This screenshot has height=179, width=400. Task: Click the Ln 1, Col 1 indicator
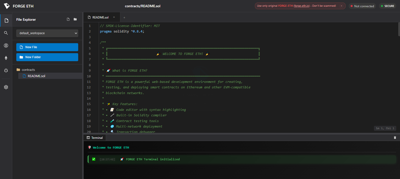(x=385, y=128)
